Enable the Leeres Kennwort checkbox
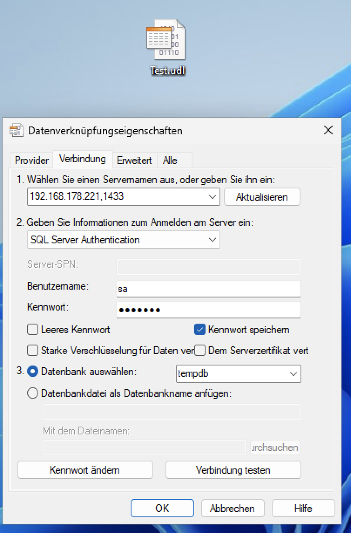351x533 pixels. pyautogui.click(x=33, y=330)
